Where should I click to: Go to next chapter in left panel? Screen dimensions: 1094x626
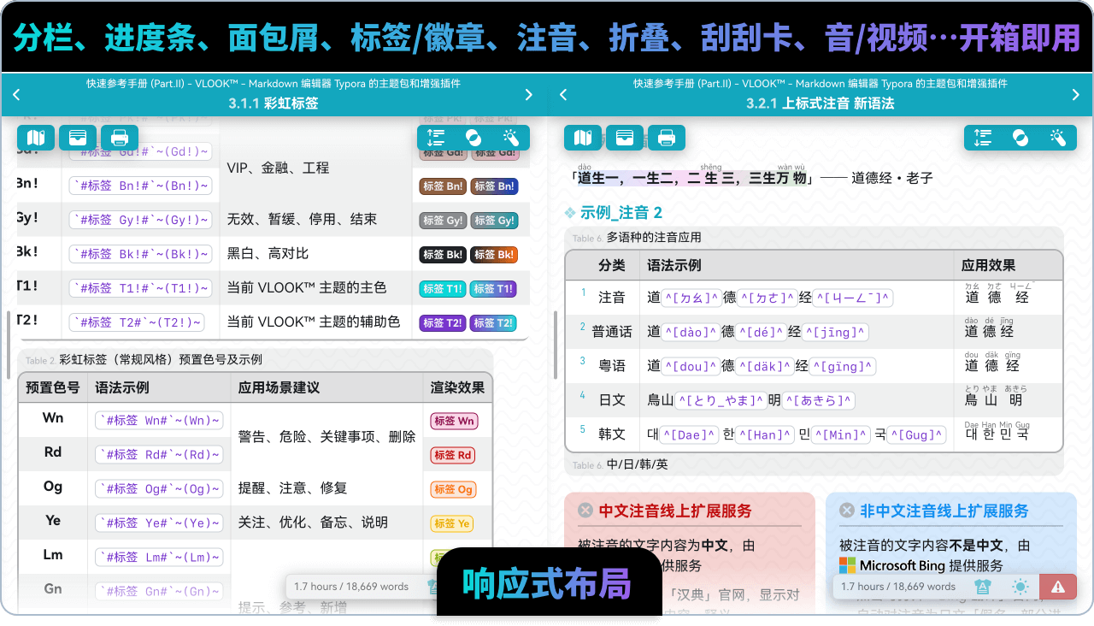[529, 95]
